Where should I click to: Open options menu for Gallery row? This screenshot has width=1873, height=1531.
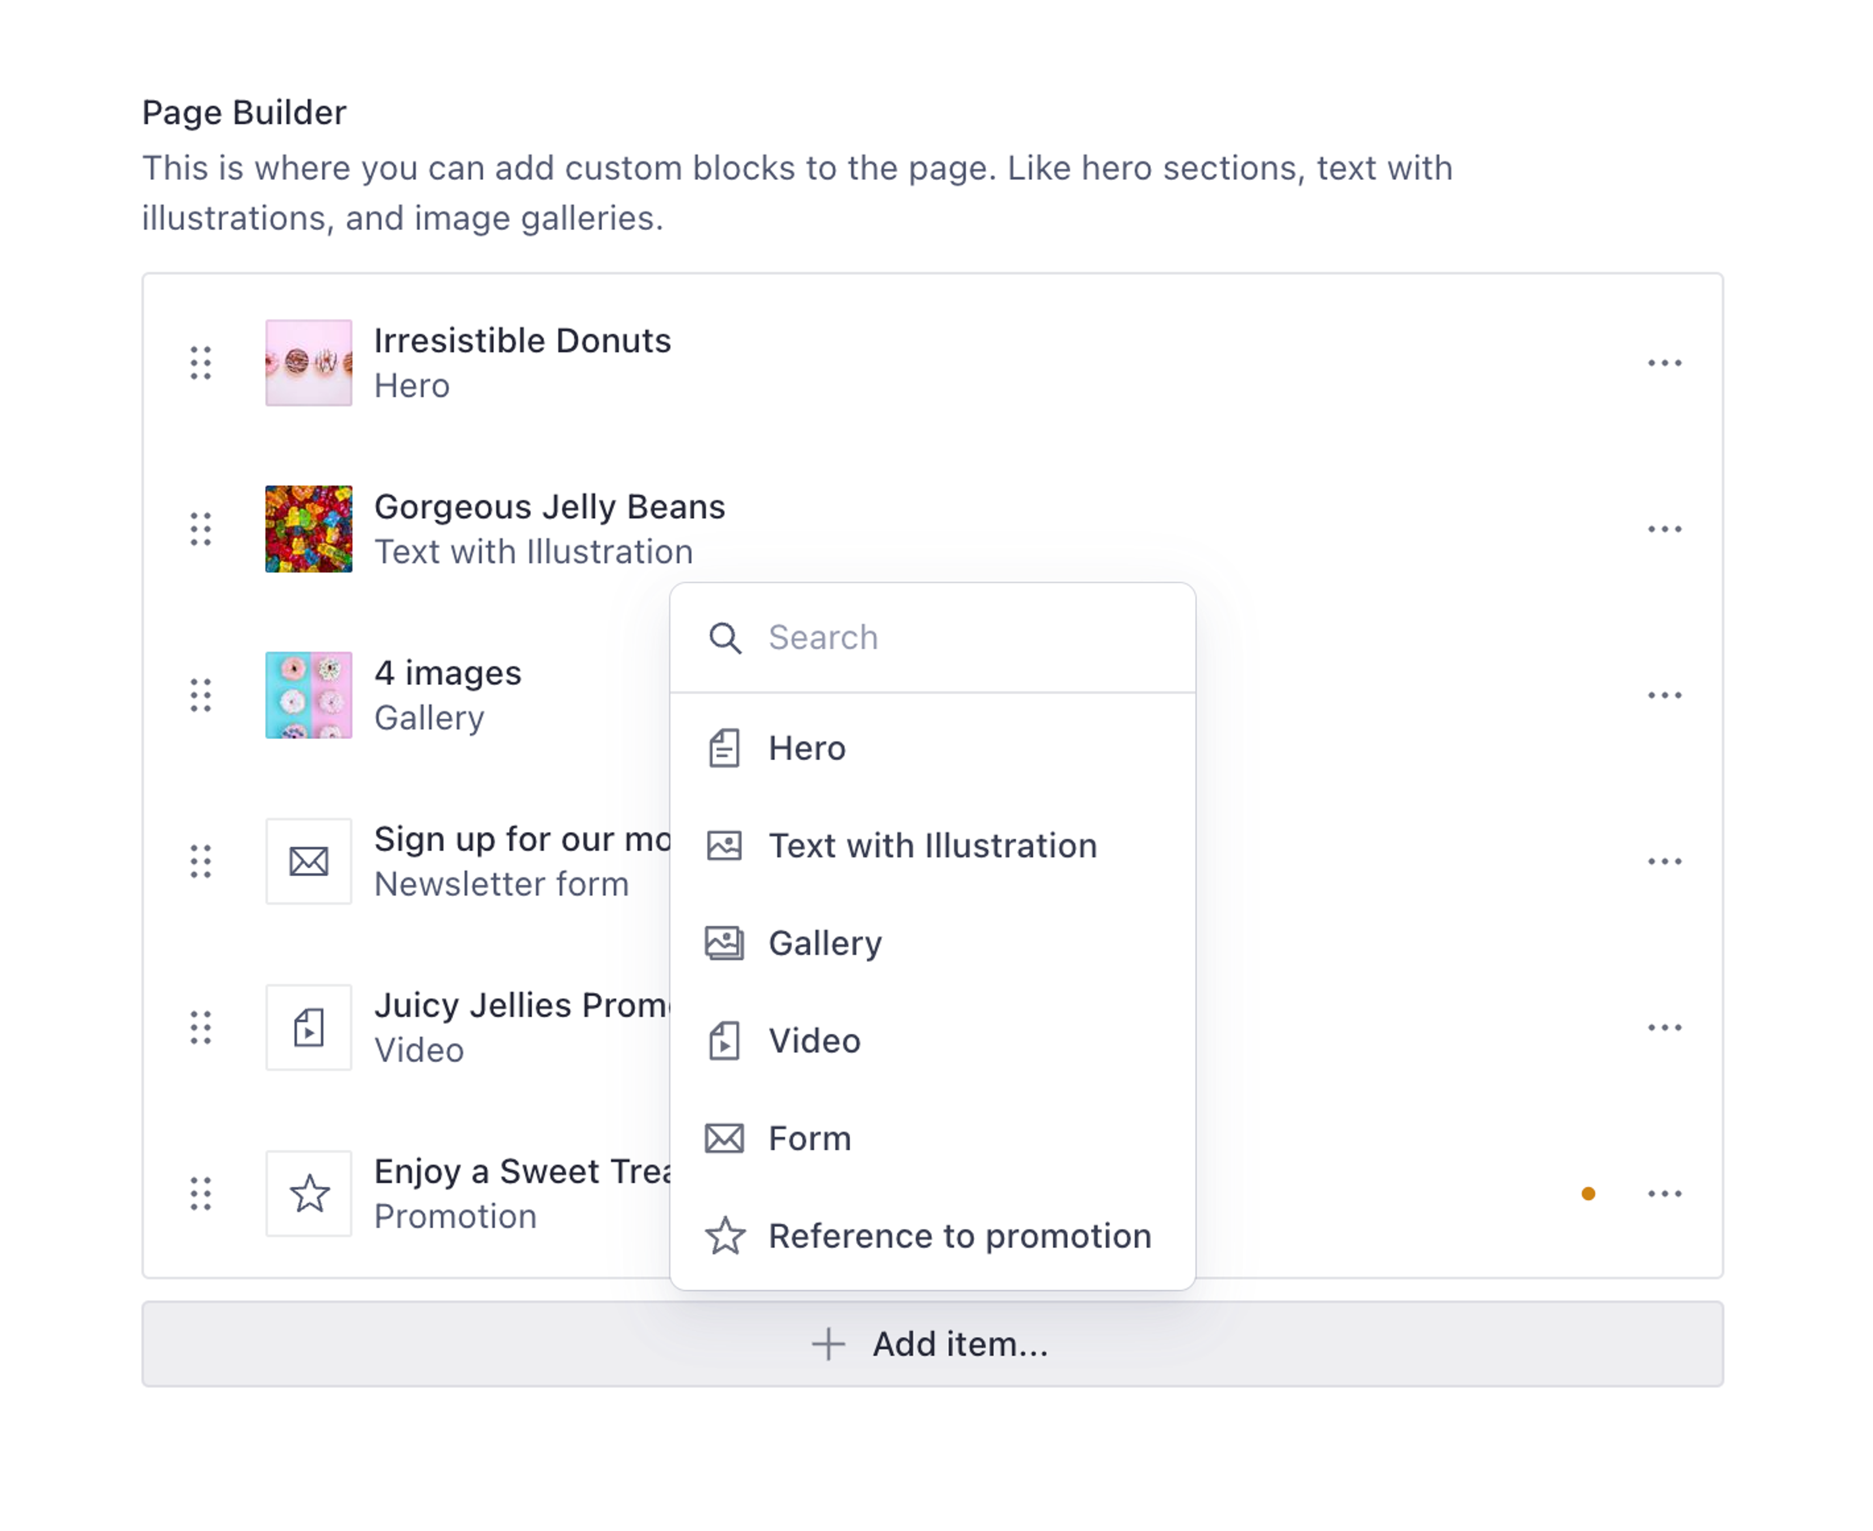pyautogui.click(x=1664, y=696)
